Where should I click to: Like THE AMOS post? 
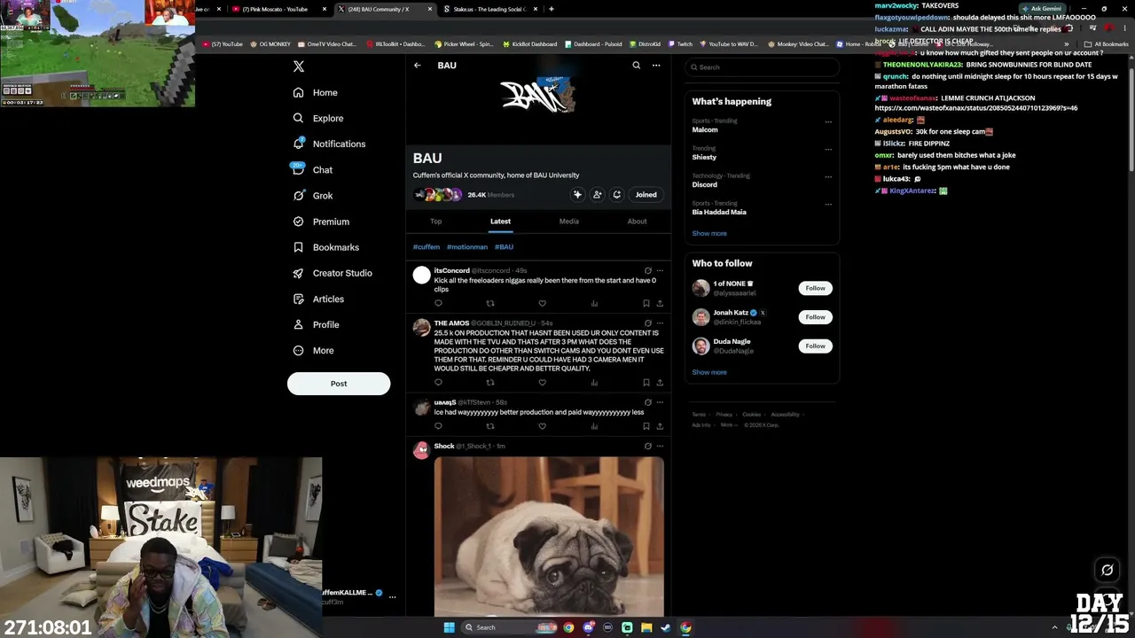(x=542, y=383)
